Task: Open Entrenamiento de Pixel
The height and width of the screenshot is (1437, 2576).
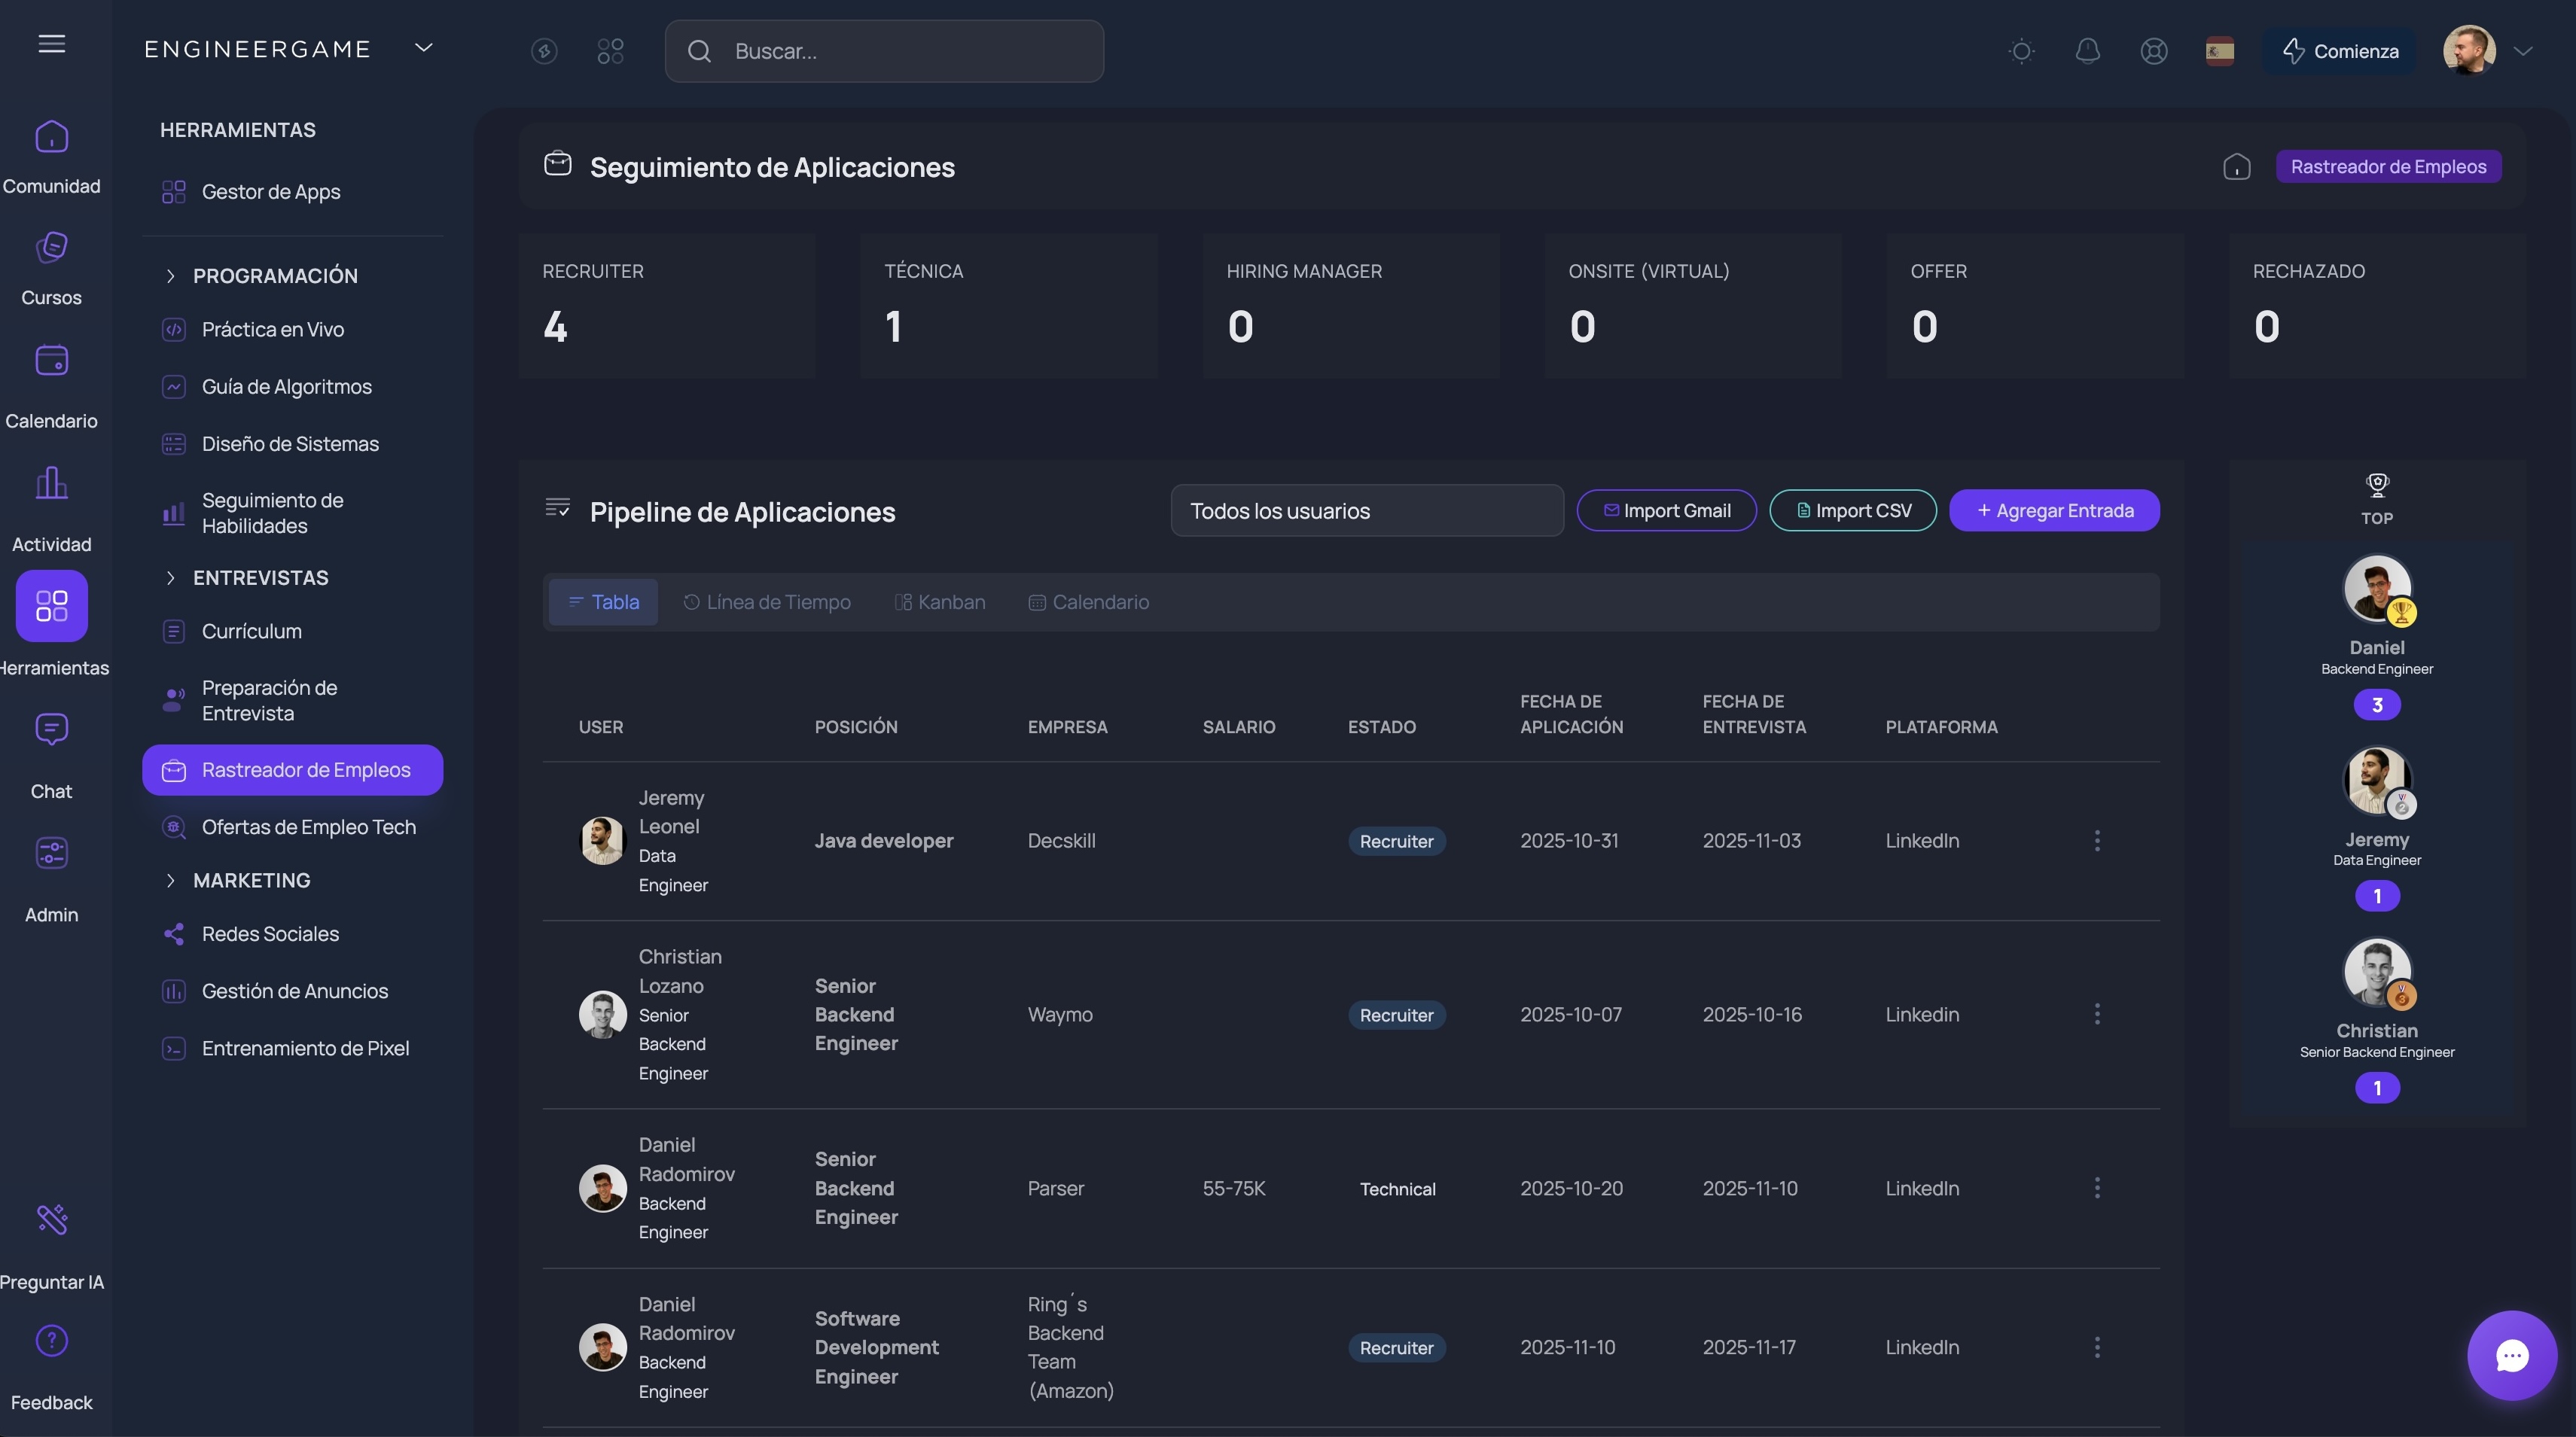Action: pos(305,1048)
